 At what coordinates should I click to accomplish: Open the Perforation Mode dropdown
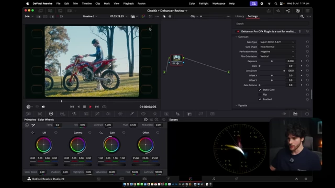[277, 52]
